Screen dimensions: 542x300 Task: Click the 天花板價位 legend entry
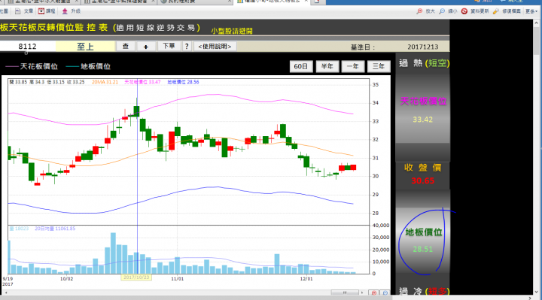coord(32,66)
